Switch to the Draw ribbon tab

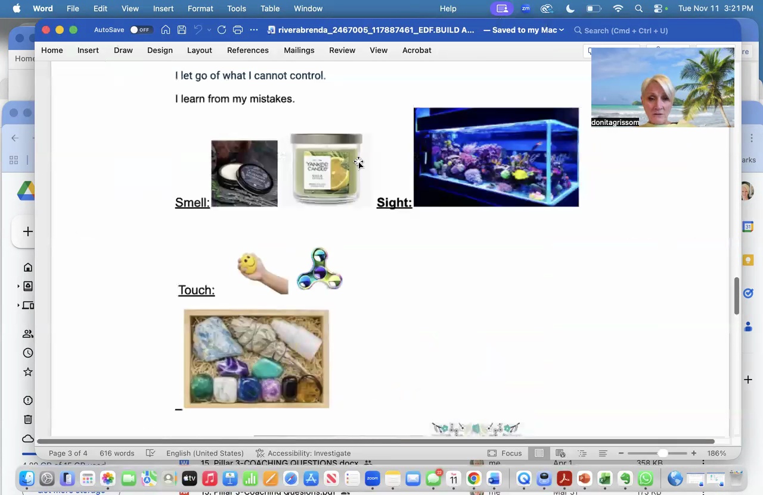(x=123, y=50)
